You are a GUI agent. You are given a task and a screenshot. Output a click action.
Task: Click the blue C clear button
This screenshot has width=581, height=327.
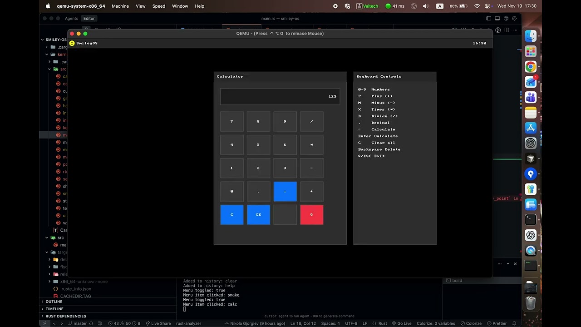pyautogui.click(x=231, y=214)
